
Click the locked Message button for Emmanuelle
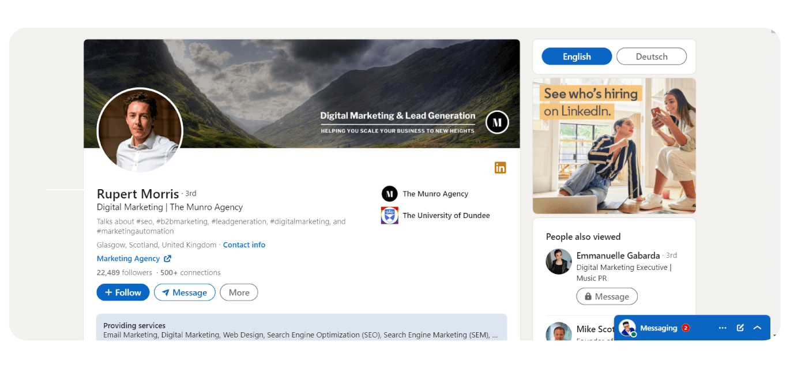click(x=607, y=296)
